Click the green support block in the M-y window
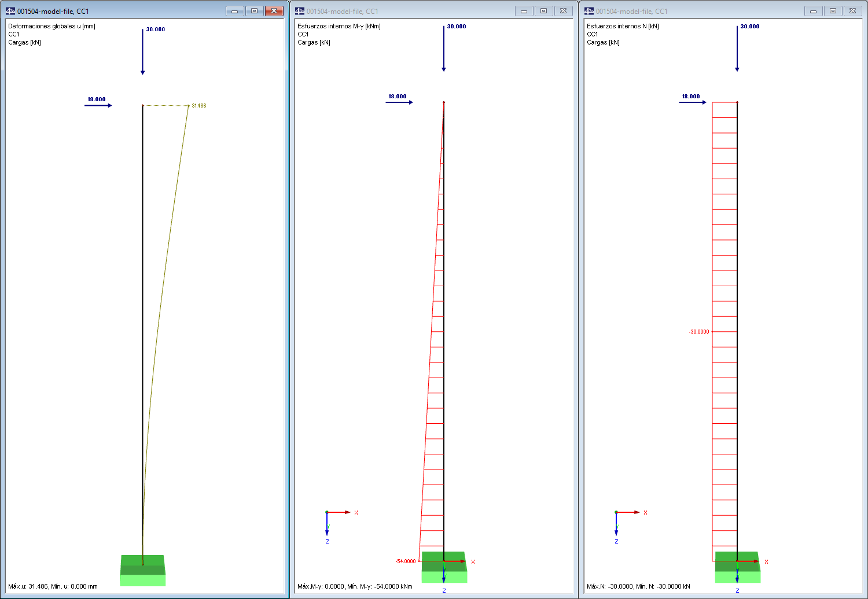Image resolution: width=868 pixels, height=599 pixels. 444,567
